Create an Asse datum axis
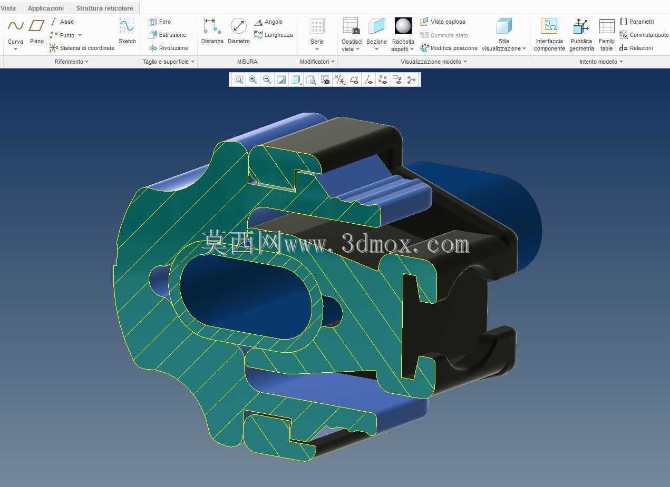Image resolution: width=670 pixels, height=487 pixels. 62,22
